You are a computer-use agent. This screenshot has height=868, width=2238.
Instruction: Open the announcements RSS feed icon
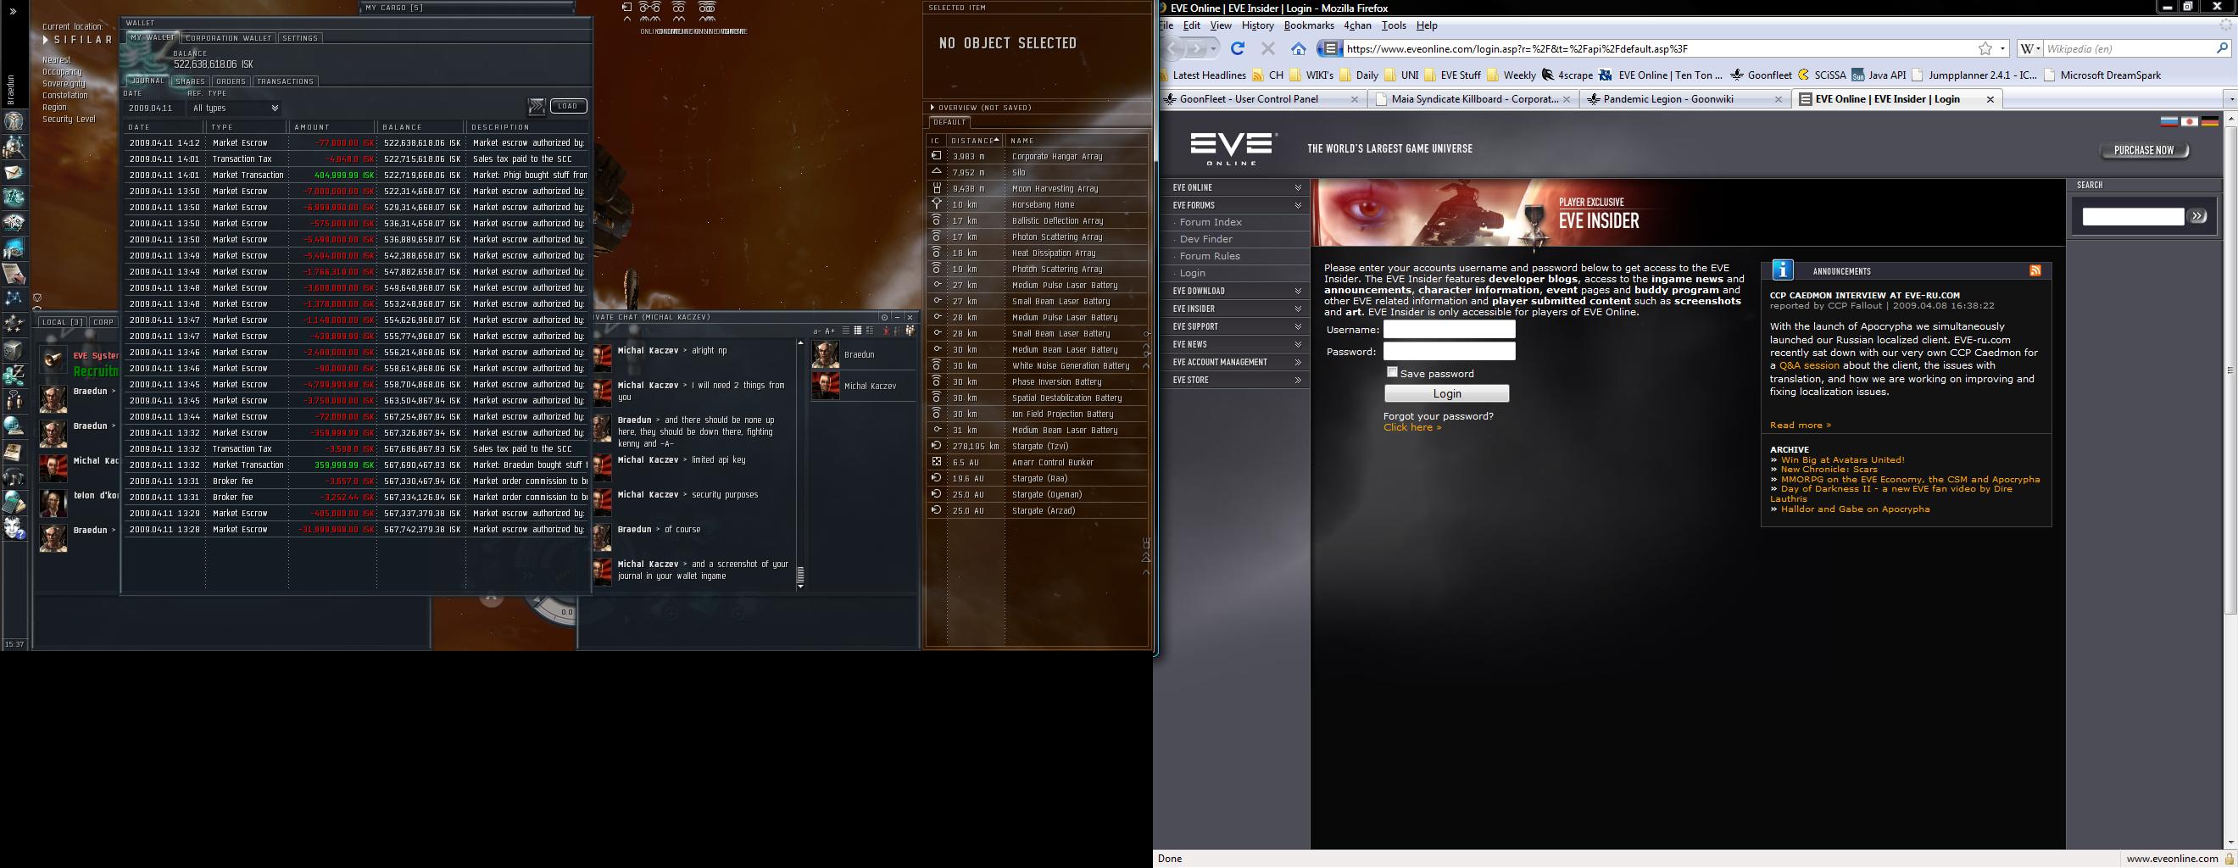2035,271
